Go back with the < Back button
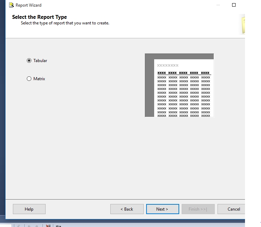The image size is (261, 227). pos(127,209)
